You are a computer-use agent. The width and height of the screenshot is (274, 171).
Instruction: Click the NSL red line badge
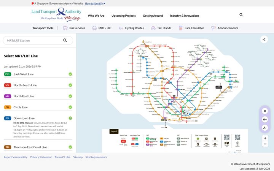pos(8,85)
